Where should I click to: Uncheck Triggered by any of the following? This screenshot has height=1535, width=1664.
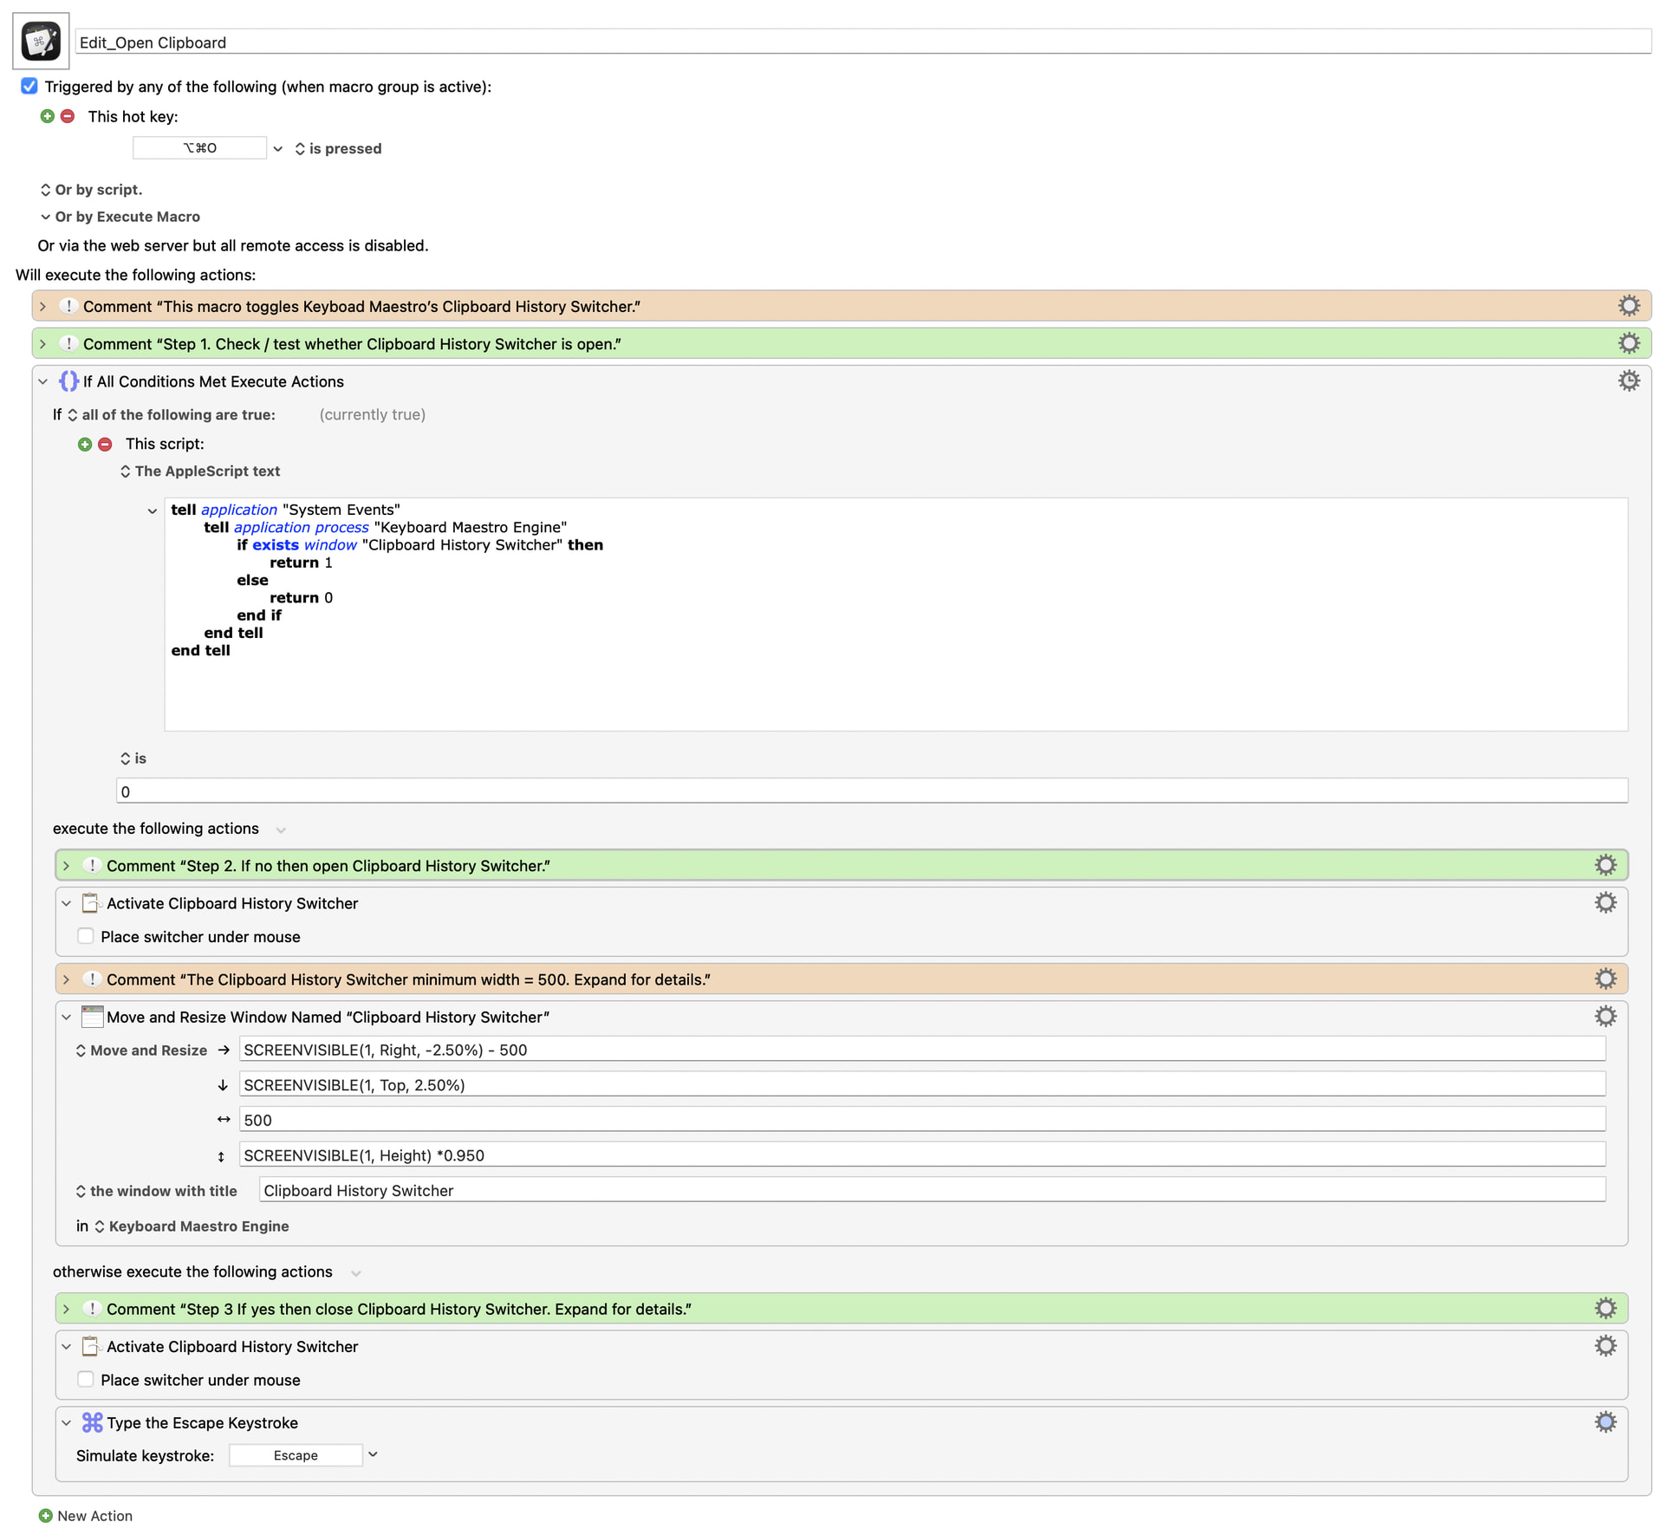coord(29,86)
